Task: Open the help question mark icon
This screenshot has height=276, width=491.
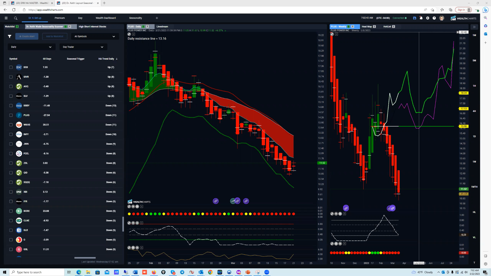Action: click(434, 18)
